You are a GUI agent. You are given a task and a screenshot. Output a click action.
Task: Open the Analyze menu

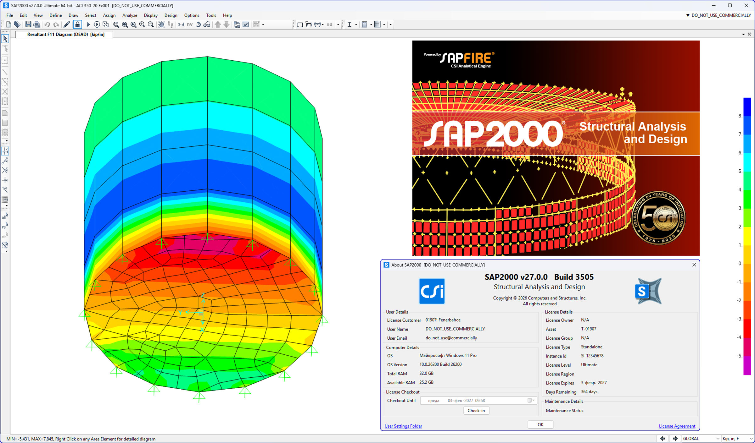pos(130,15)
